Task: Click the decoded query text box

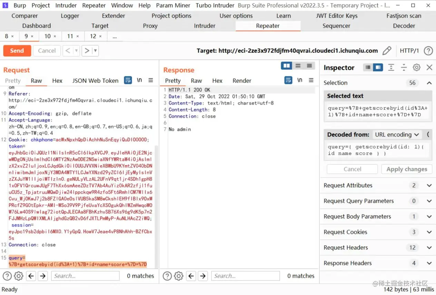Action: [378, 150]
